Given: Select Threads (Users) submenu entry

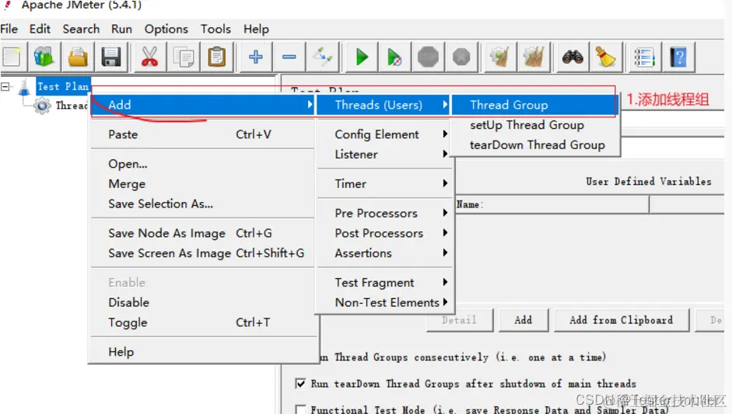Looking at the screenshot, I should point(383,105).
